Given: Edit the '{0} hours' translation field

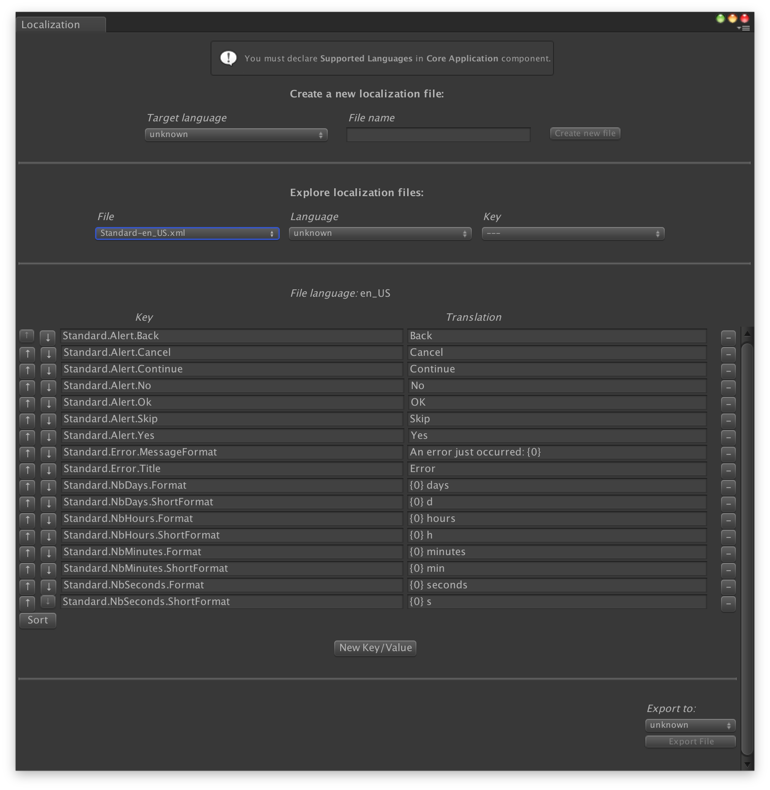Looking at the screenshot, I should 557,519.
